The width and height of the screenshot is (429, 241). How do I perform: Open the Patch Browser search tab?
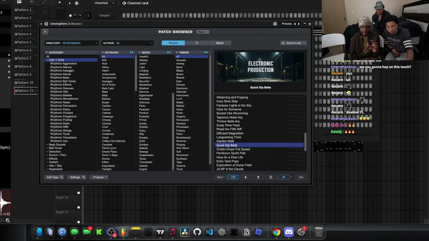click(x=196, y=43)
